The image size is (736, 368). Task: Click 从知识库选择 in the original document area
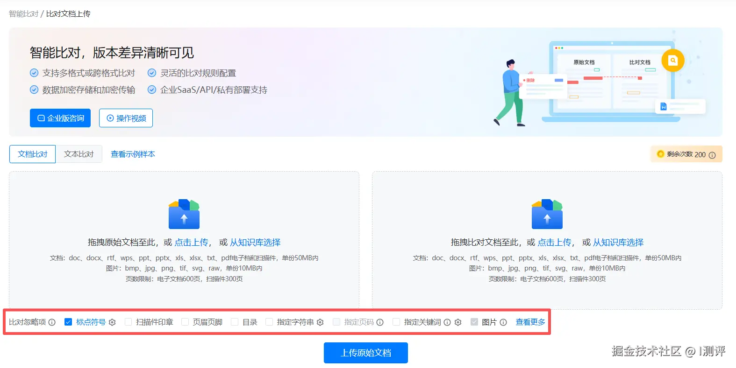(255, 243)
